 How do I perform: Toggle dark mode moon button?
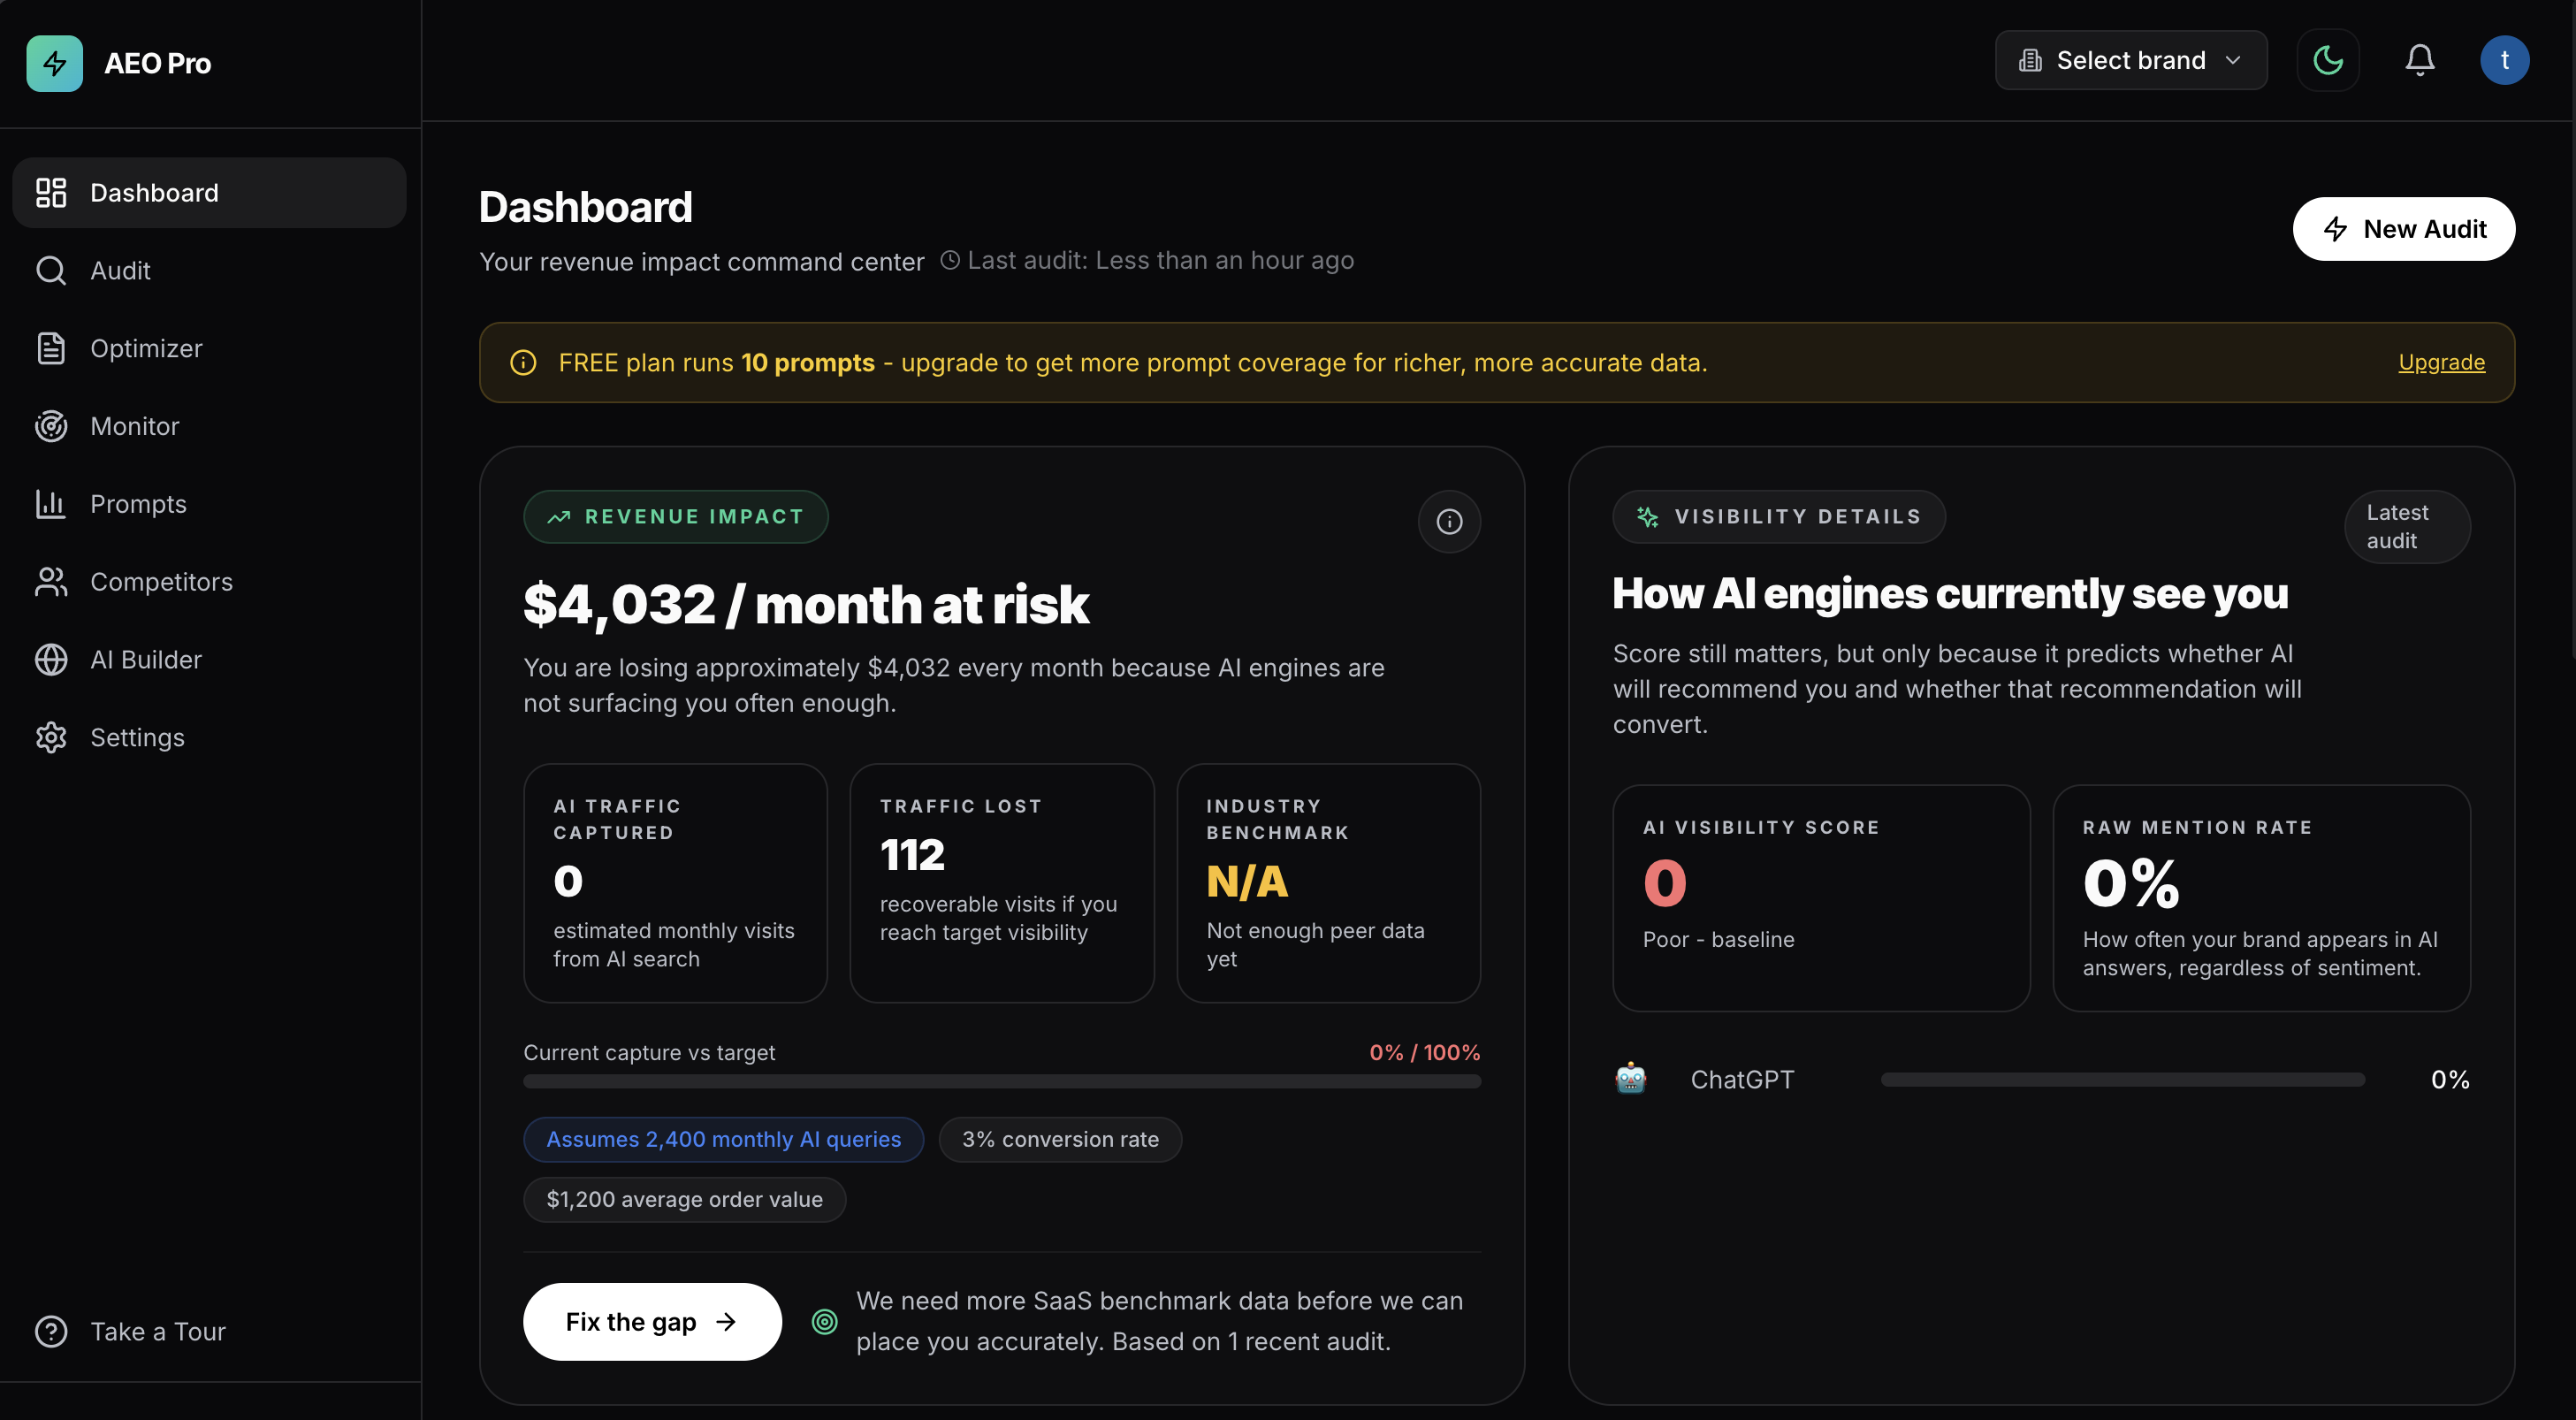click(x=2328, y=60)
